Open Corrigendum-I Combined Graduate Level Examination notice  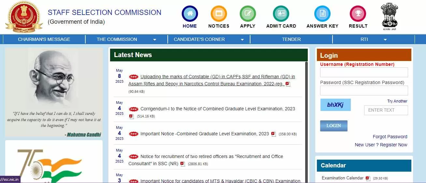click(218, 109)
